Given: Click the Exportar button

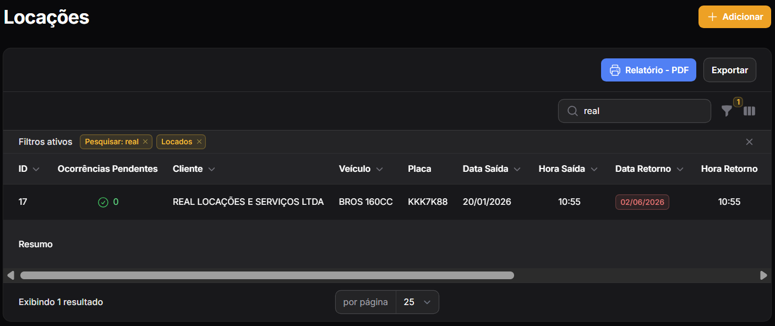Looking at the screenshot, I should click(x=730, y=70).
